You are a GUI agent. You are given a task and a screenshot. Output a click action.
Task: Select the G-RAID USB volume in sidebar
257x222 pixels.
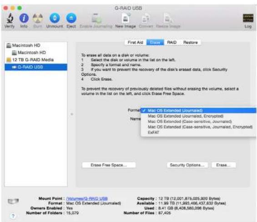click(x=36, y=67)
